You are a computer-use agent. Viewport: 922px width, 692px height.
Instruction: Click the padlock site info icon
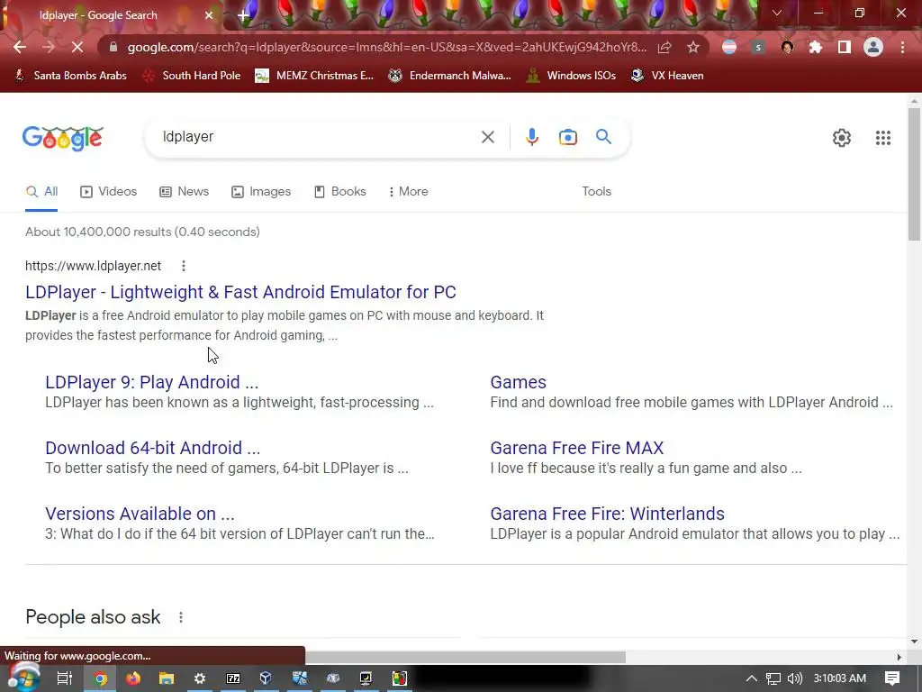coord(113,47)
